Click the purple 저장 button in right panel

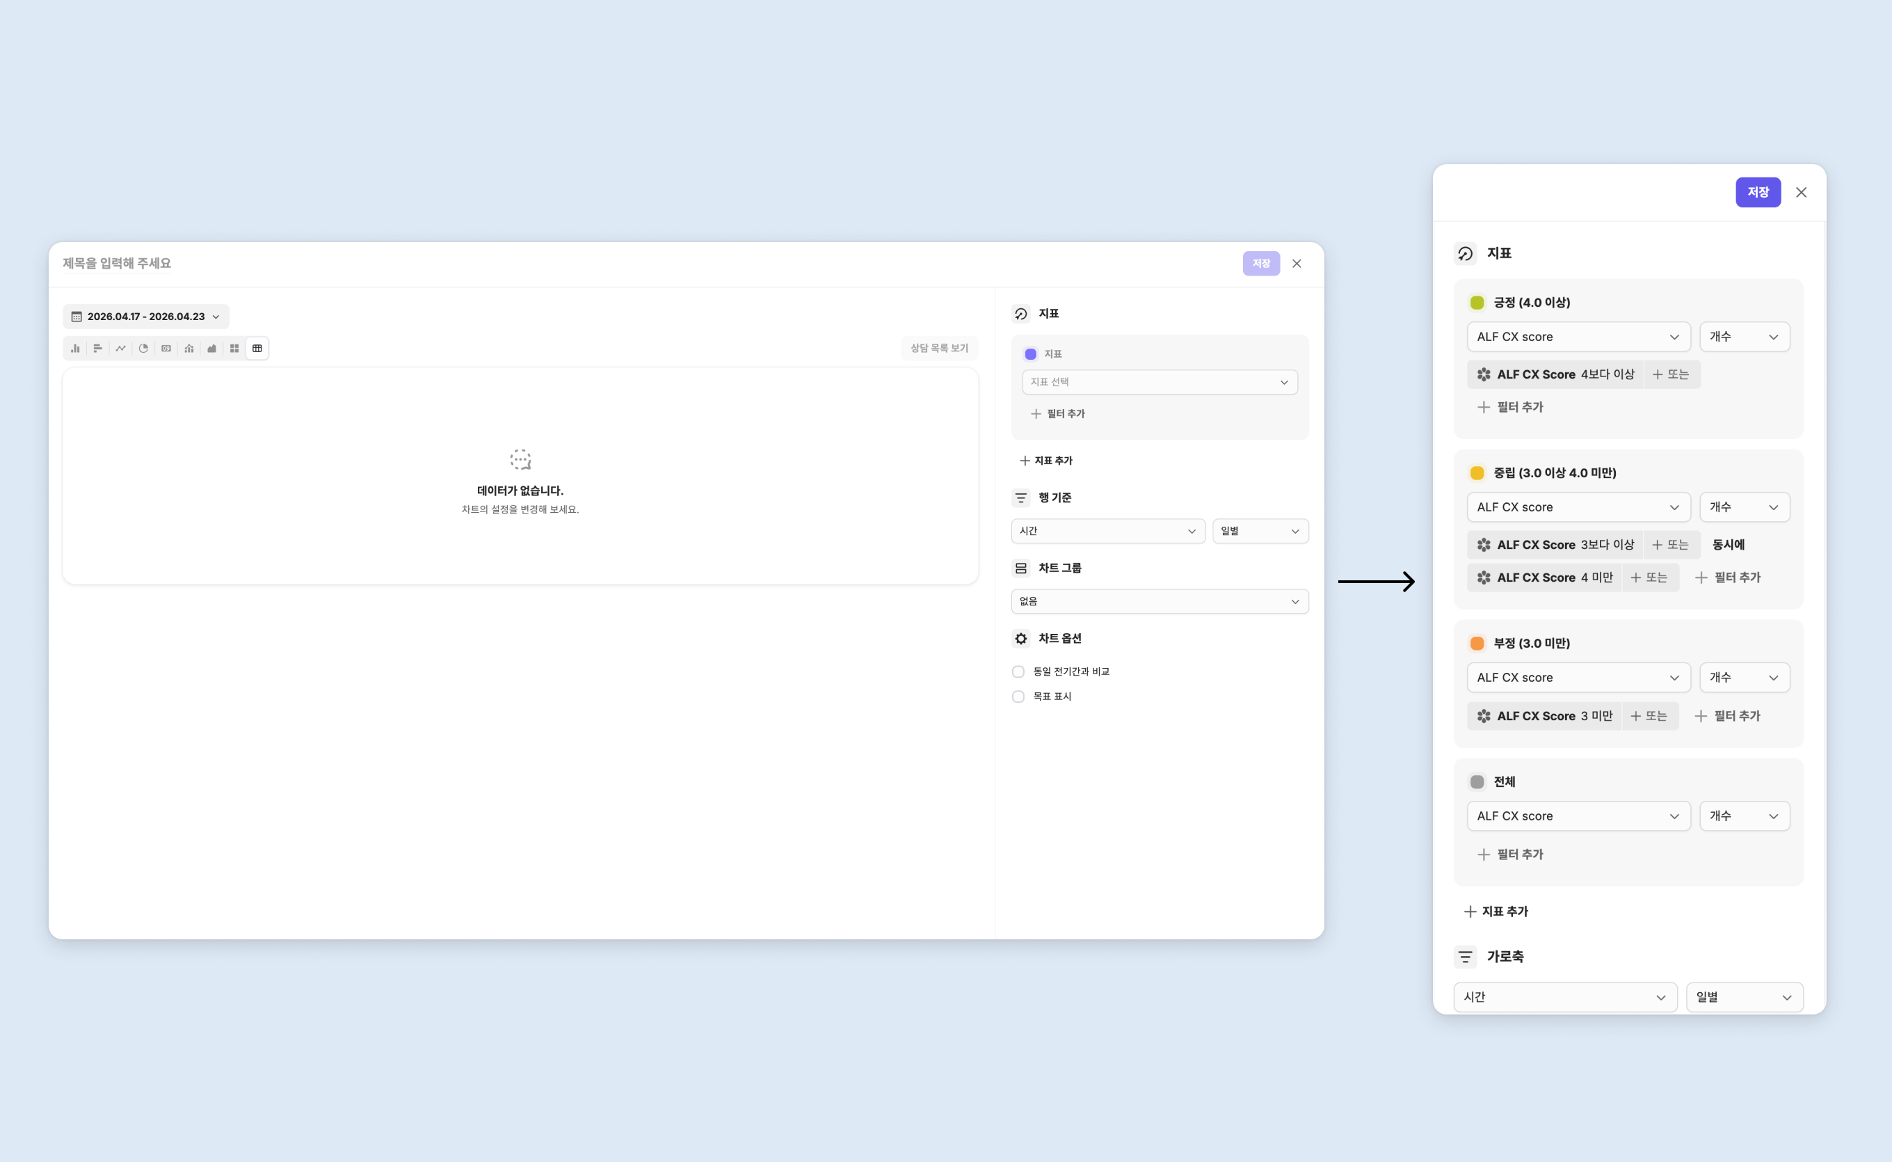point(1758,192)
